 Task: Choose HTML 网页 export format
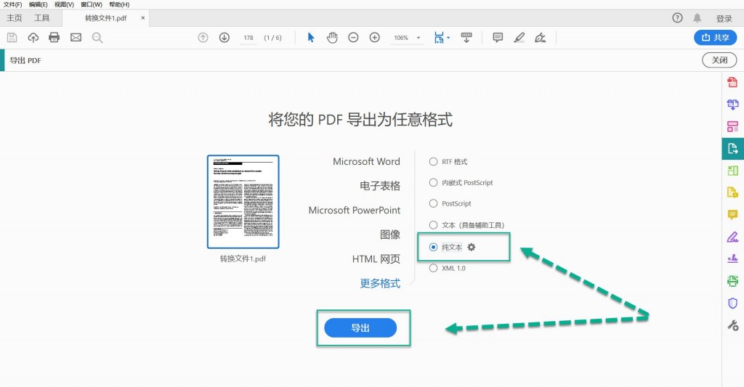click(x=376, y=259)
